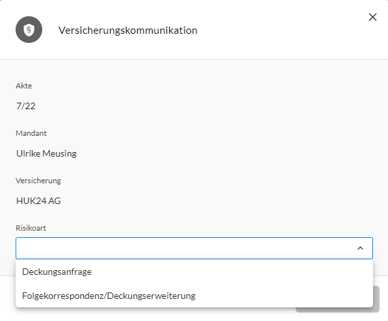Image resolution: width=388 pixels, height=321 pixels.
Task: Click the shield paragraph icon in header
Action: click(x=29, y=30)
